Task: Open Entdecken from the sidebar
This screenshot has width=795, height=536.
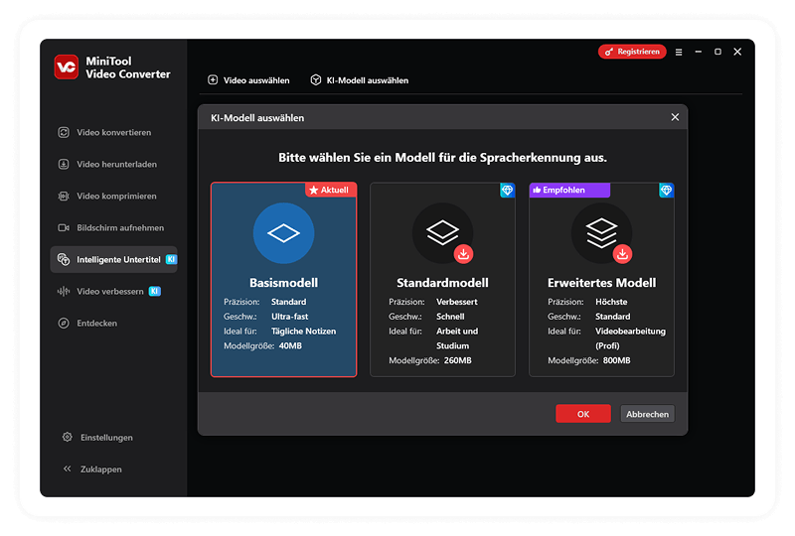Action: tap(113, 324)
